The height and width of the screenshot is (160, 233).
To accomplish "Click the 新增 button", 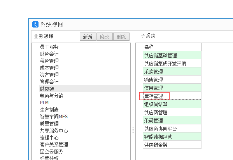I will point(88,37).
